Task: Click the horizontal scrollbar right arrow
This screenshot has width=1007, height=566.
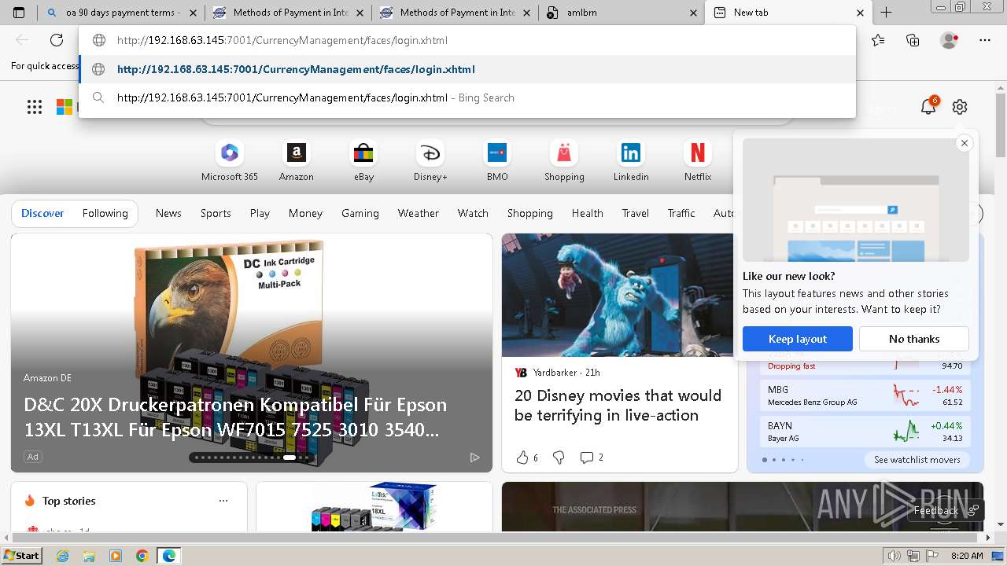Action: pos(988,538)
